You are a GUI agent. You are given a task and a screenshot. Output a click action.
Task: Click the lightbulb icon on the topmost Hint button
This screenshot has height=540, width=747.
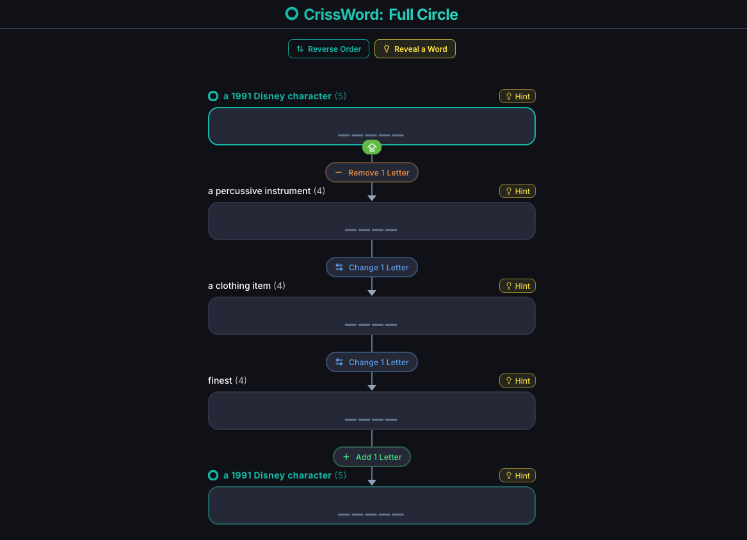(x=509, y=96)
